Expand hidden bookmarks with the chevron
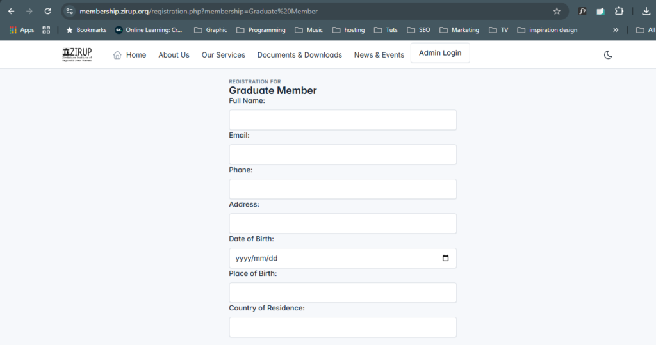The height and width of the screenshot is (345, 656). [x=616, y=30]
